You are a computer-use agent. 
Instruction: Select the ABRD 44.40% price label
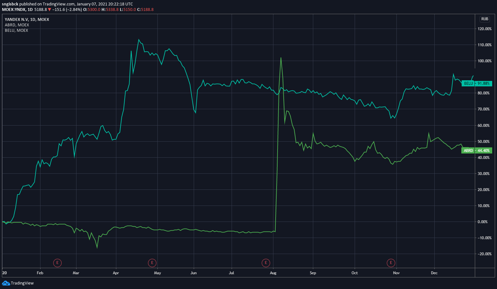coord(477,151)
